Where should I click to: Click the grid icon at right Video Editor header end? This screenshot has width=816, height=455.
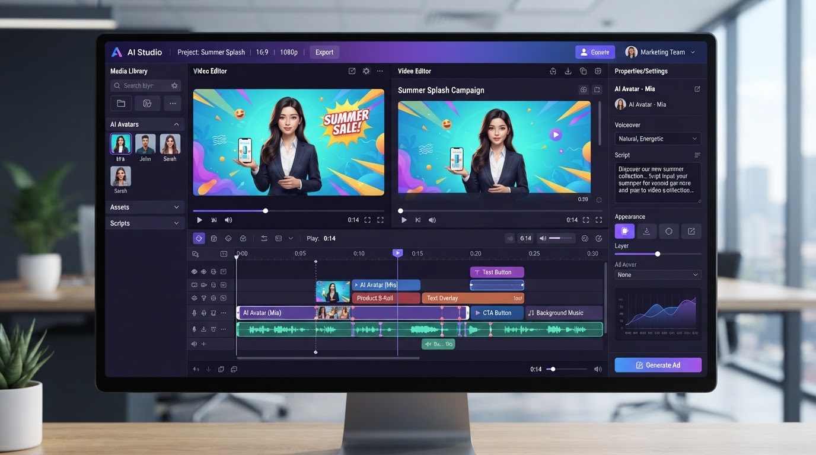[597, 71]
